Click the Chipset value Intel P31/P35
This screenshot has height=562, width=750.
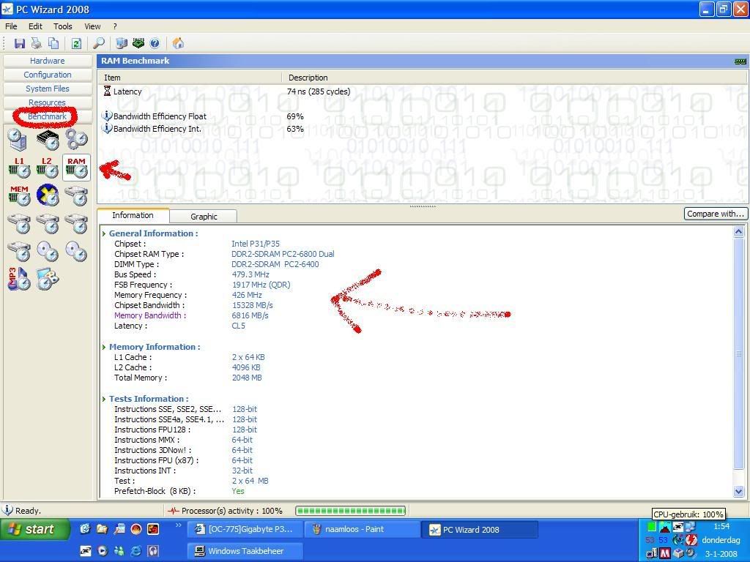[x=256, y=244]
